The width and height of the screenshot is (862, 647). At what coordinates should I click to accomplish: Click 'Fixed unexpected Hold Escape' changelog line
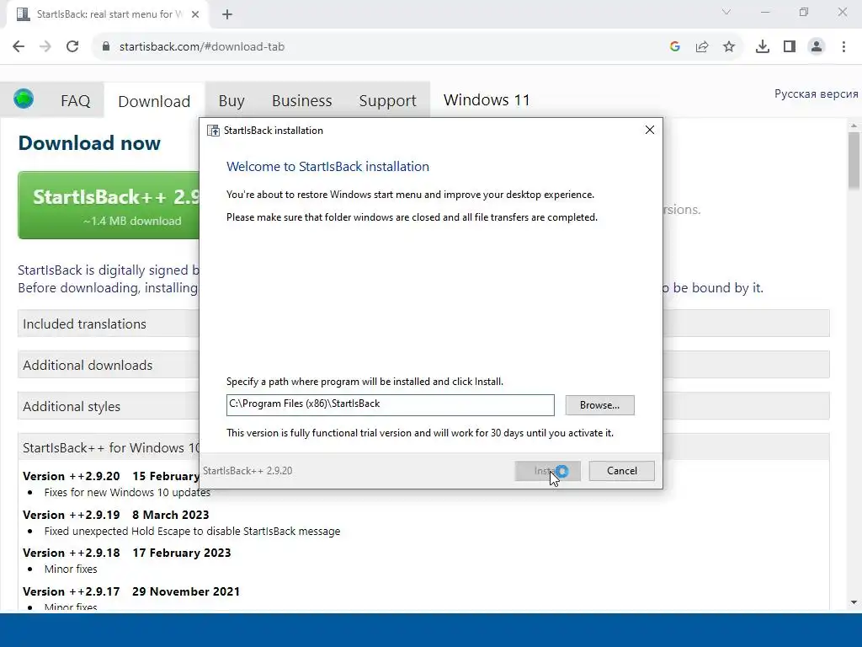pos(193,532)
